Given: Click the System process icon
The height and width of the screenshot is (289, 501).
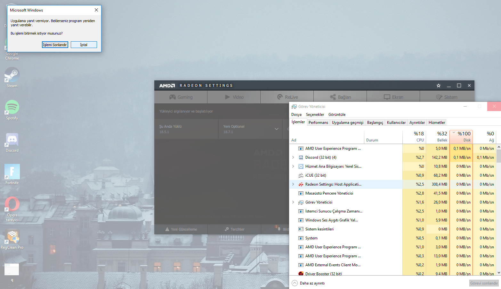Looking at the screenshot, I should click(301, 238).
